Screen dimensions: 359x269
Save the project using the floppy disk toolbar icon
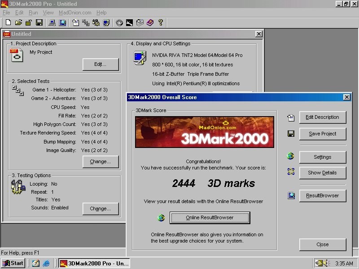pos(39,22)
